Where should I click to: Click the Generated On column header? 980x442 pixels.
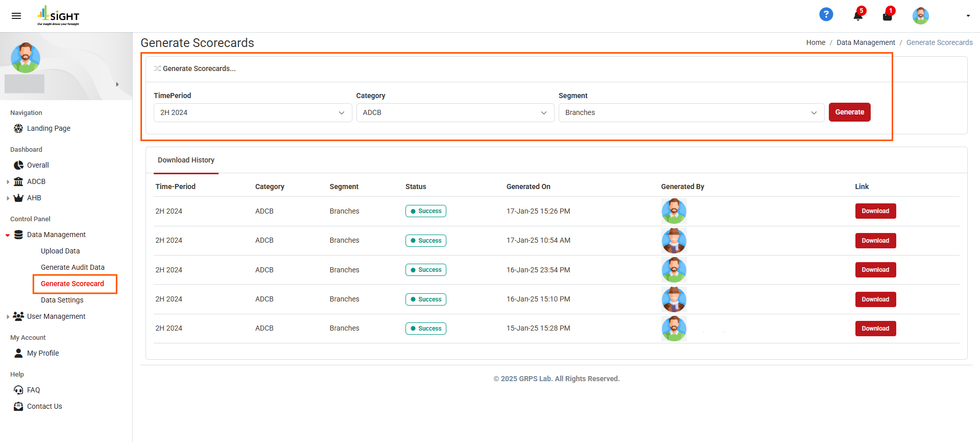coord(529,187)
